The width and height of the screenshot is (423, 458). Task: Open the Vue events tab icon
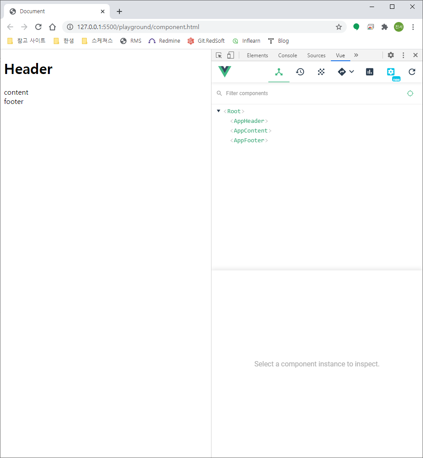click(321, 72)
